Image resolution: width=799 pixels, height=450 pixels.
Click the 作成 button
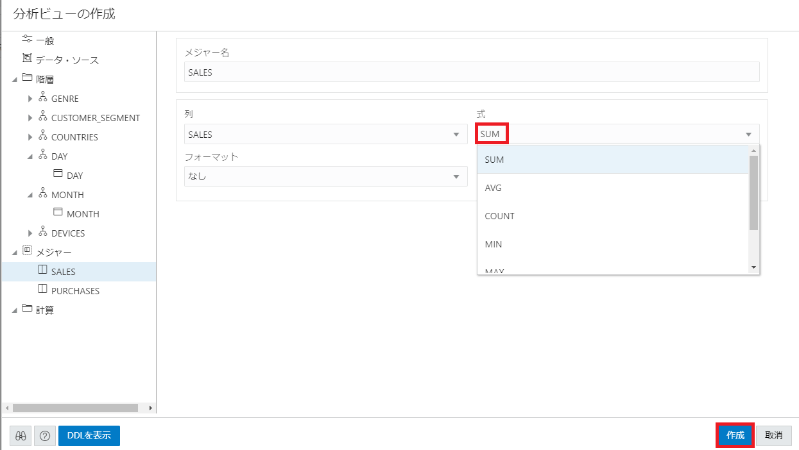pyautogui.click(x=735, y=435)
